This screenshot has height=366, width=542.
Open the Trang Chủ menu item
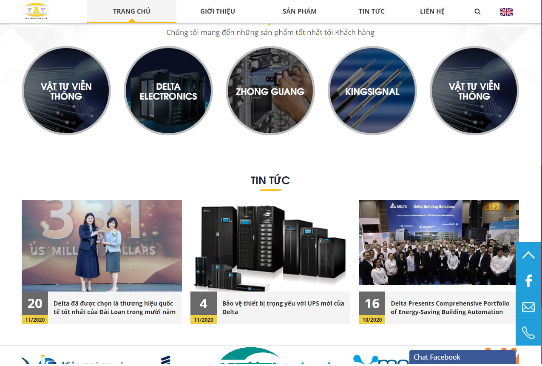[x=132, y=11]
